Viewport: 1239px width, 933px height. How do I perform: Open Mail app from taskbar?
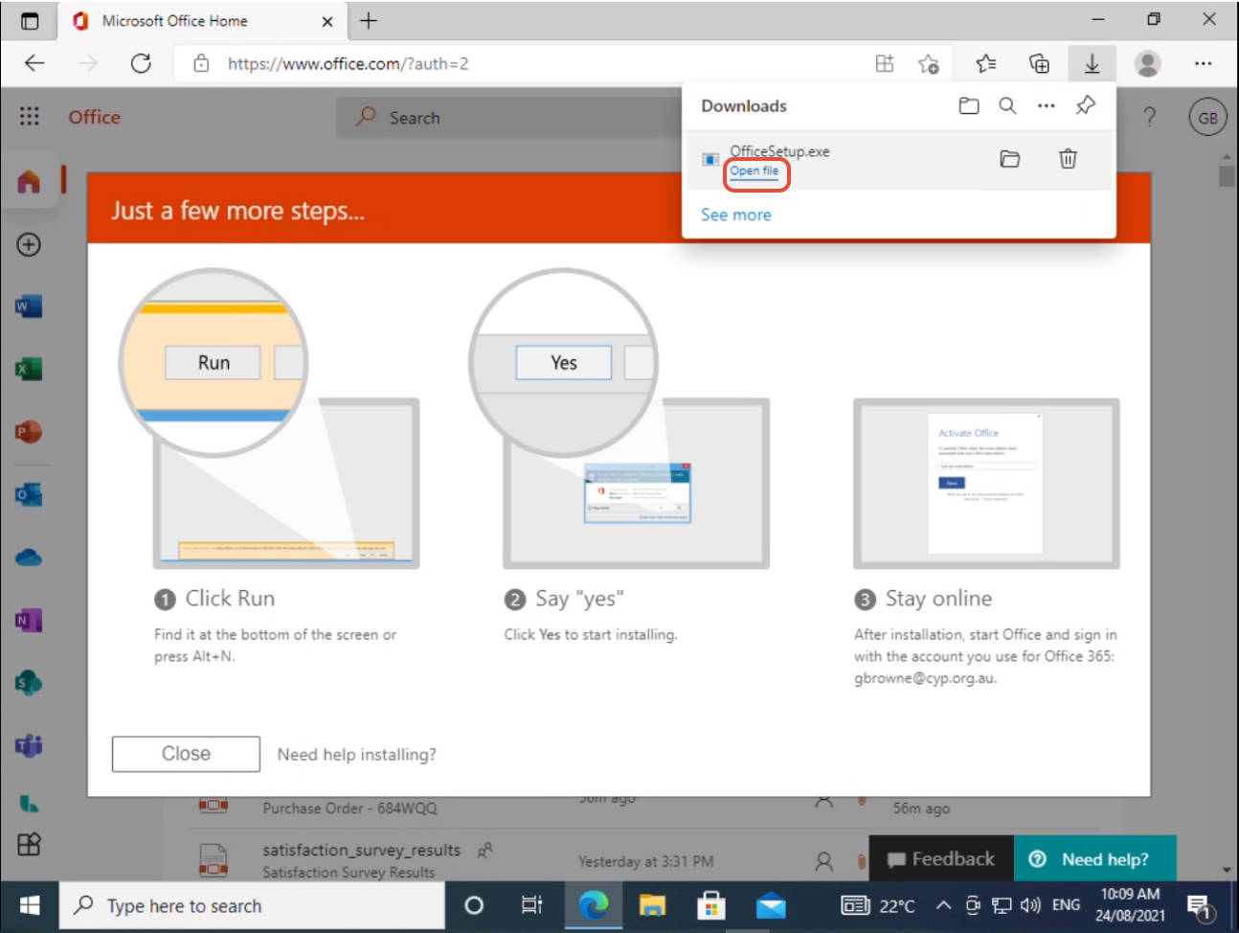[770, 905]
